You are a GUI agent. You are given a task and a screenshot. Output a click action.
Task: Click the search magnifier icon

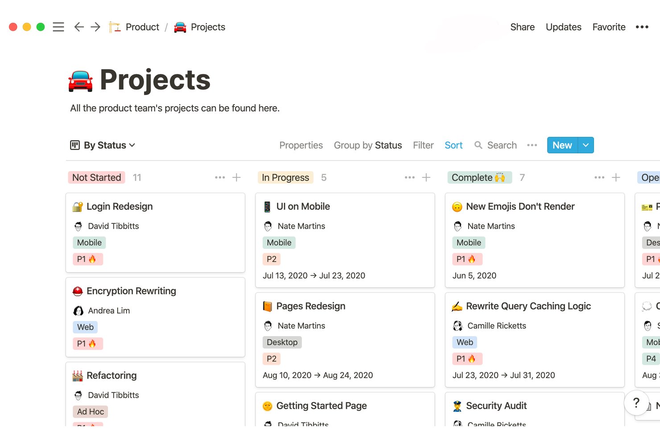pos(478,145)
